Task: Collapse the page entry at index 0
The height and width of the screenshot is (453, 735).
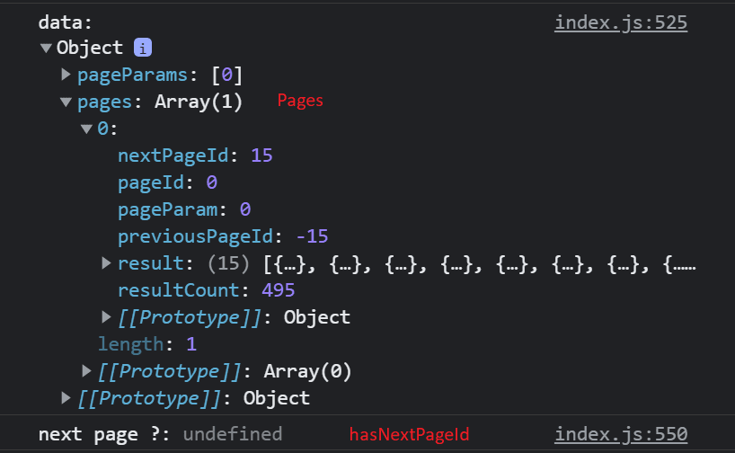Action: pyautogui.click(x=86, y=129)
